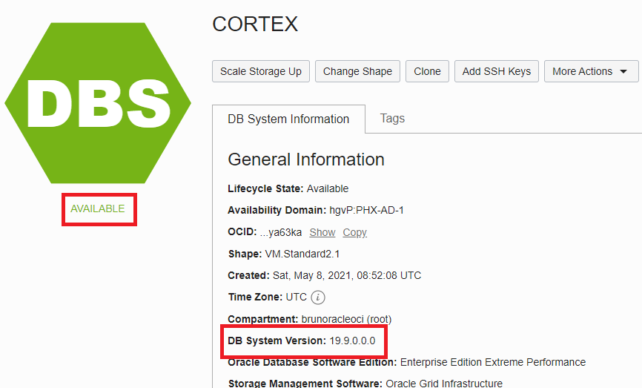Select the DB System Information tab

(288, 119)
